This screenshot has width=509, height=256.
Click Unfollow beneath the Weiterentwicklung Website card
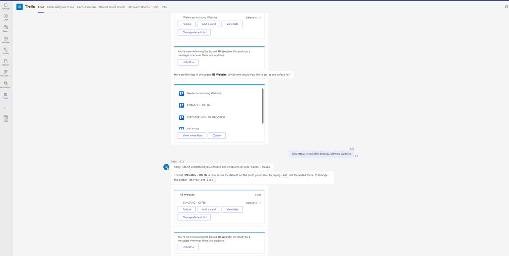tap(188, 62)
